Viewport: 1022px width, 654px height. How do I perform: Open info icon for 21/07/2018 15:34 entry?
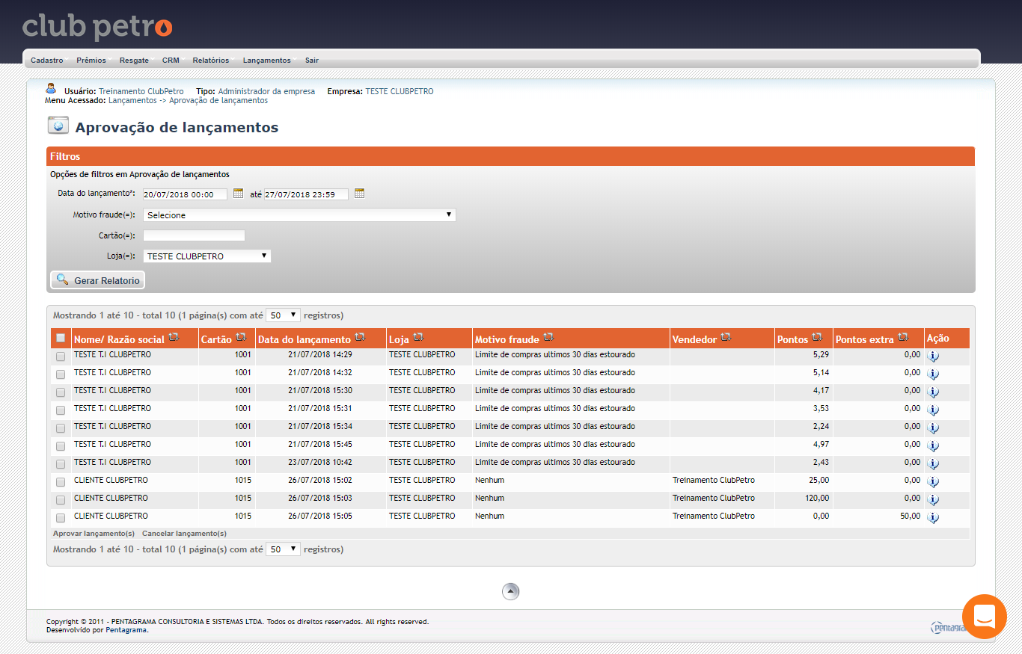tap(933, 428)
